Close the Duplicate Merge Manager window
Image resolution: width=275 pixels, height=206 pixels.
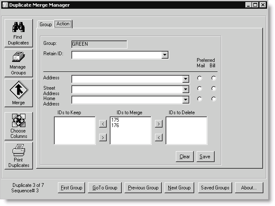click(x=263, y=5)
